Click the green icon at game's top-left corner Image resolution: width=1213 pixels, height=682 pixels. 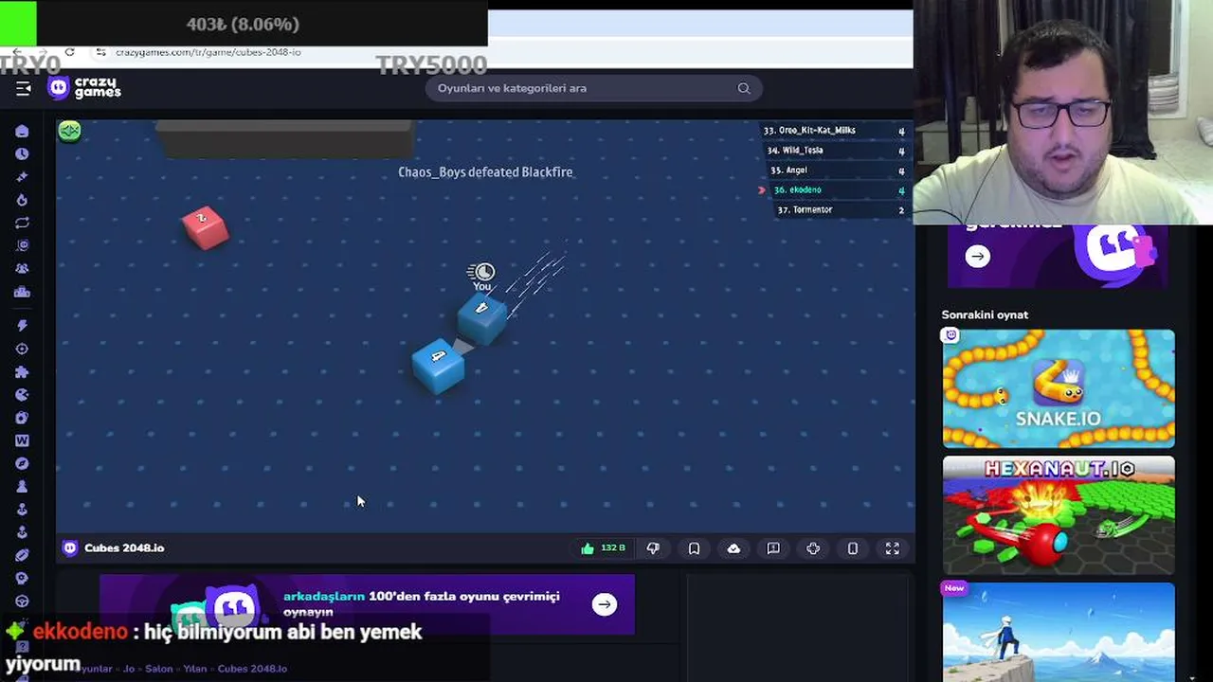point(69,131)
